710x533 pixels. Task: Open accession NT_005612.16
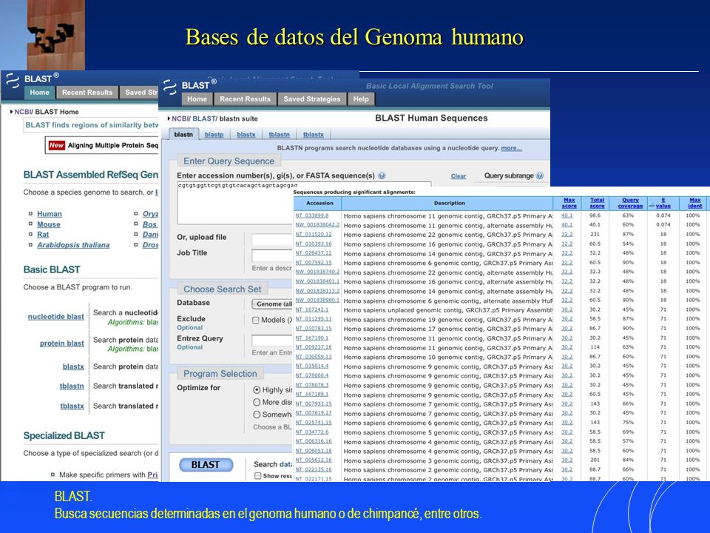[314, 460]
